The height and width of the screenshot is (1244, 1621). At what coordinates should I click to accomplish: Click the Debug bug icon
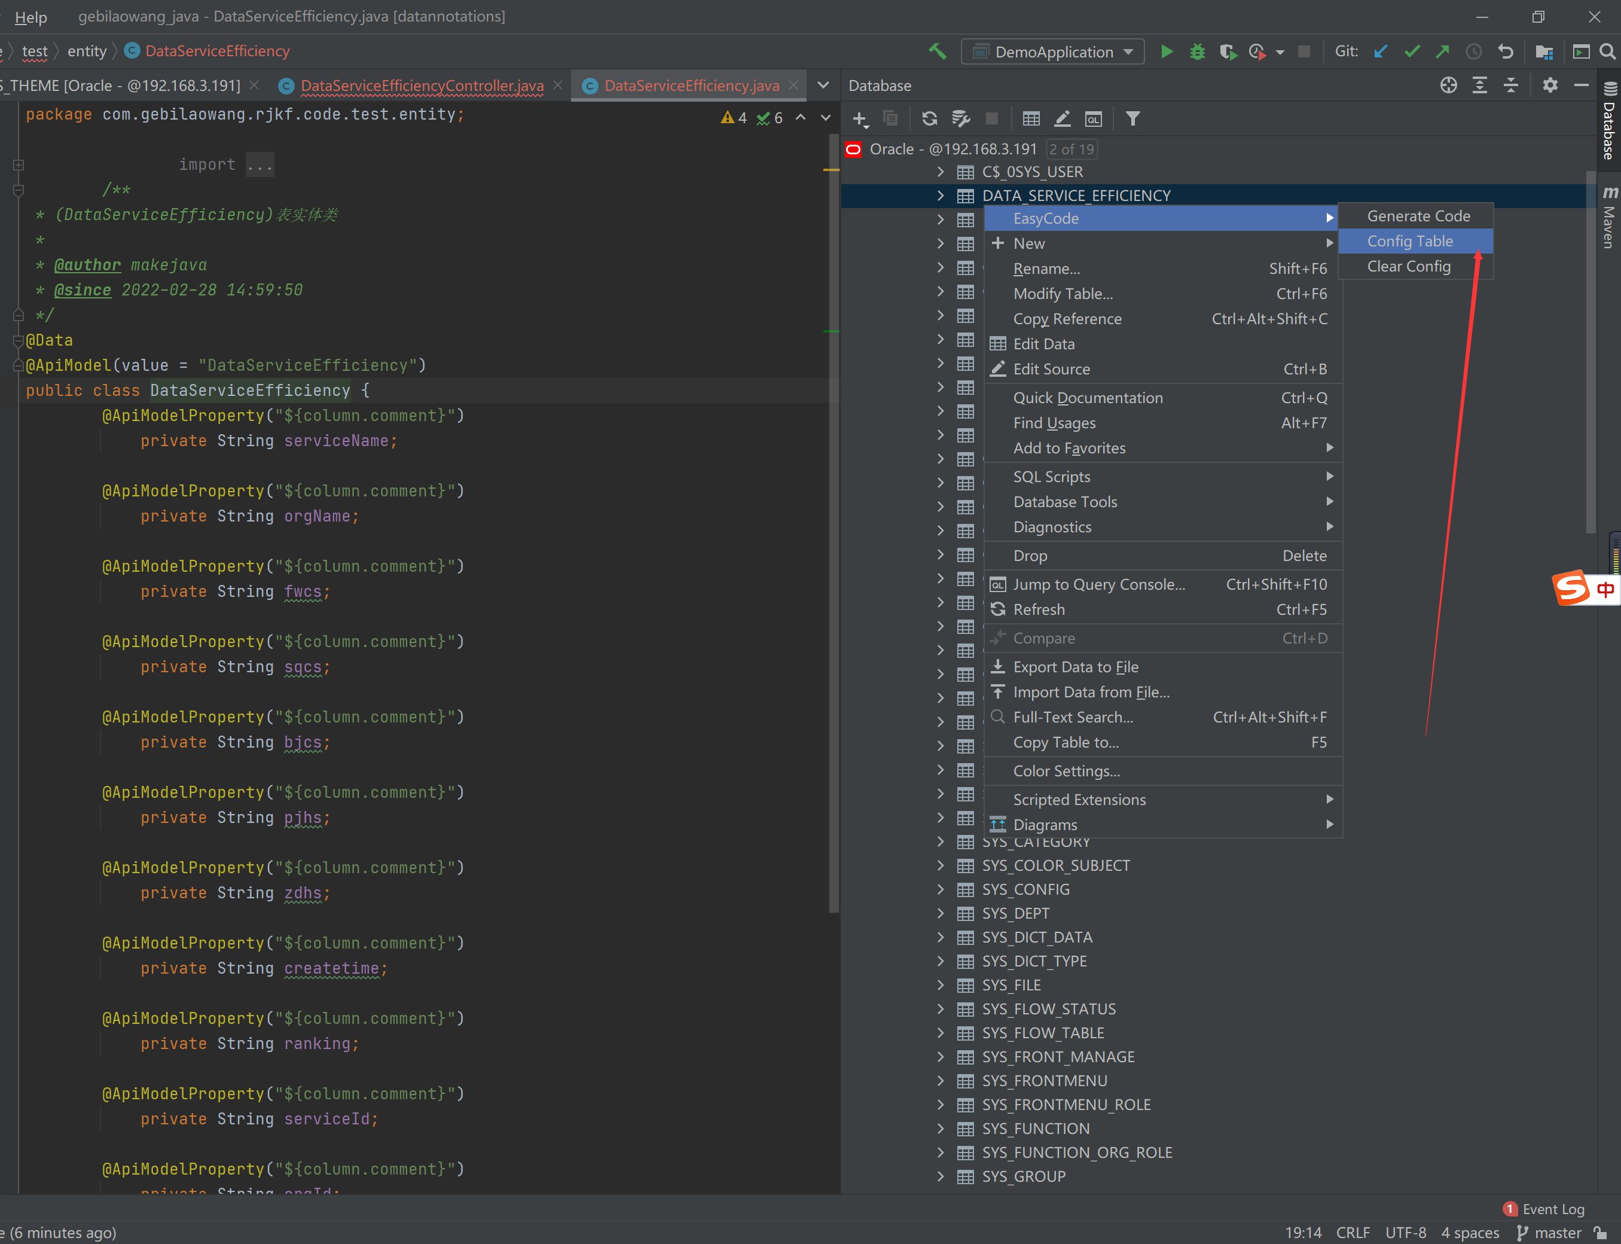pyautogui.click(x=1197, y=52)
